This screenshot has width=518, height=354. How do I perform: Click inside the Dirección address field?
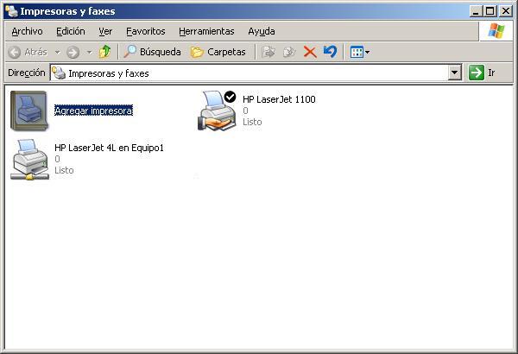[x=256, y=73]
